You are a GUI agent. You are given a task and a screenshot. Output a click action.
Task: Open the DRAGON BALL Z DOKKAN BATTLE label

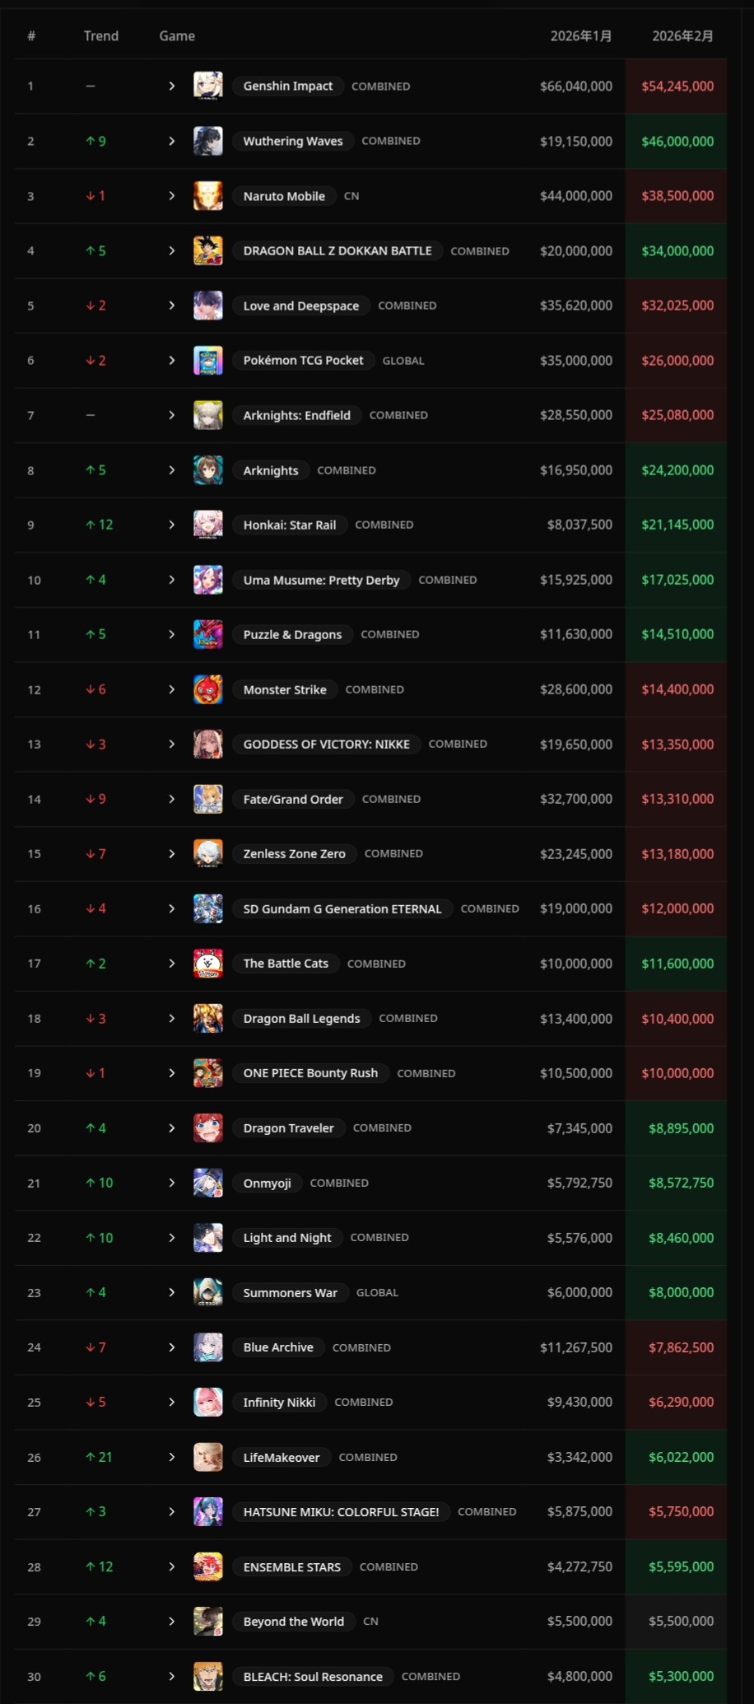click(x=337, y=250)
